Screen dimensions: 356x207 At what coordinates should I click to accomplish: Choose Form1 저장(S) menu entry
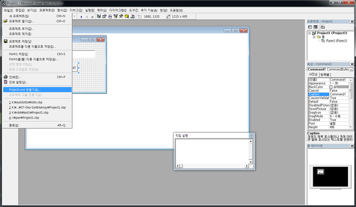click(x=37, y=54)
